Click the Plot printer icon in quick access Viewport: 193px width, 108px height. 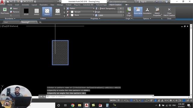[x=21, y=1]
